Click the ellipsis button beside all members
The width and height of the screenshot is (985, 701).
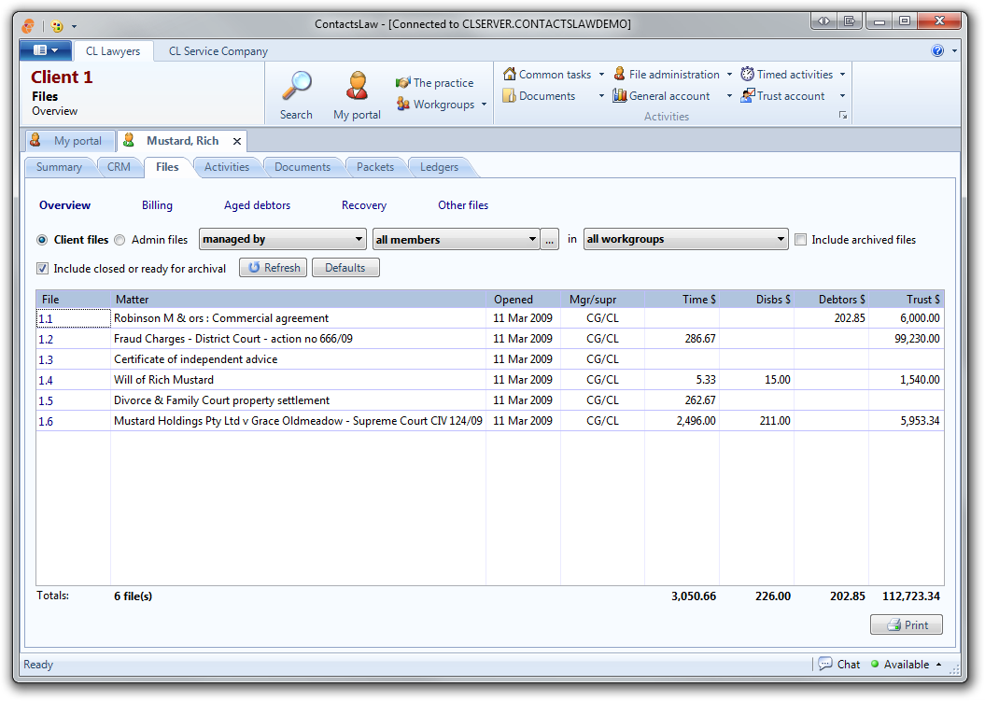tap(550, 239)
